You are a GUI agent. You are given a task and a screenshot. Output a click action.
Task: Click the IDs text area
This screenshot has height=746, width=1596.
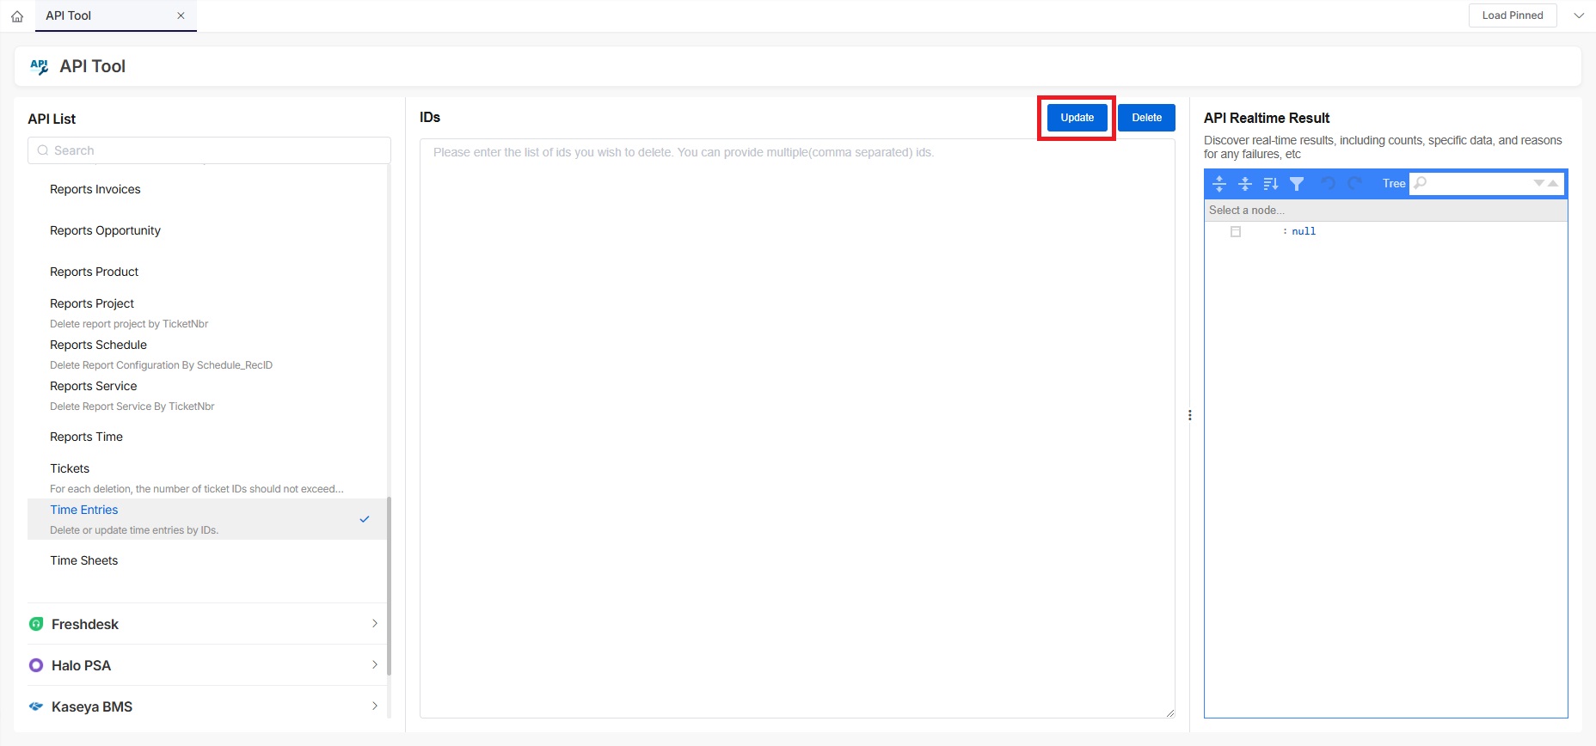coord(797,428)
